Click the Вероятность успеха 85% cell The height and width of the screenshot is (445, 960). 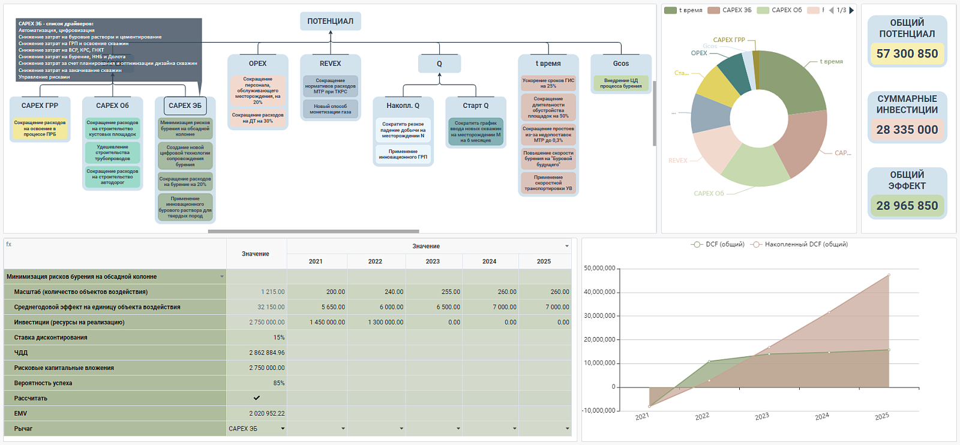coord(257,383)
